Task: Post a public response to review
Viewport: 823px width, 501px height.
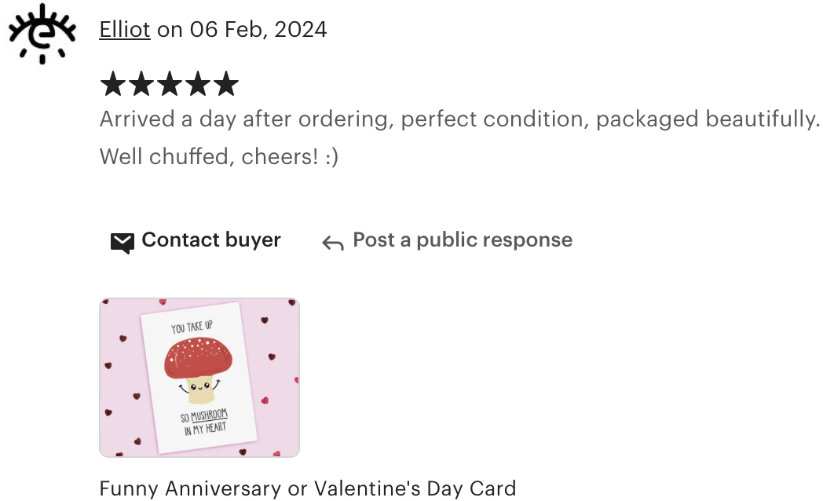Action: tap(463, 240)
